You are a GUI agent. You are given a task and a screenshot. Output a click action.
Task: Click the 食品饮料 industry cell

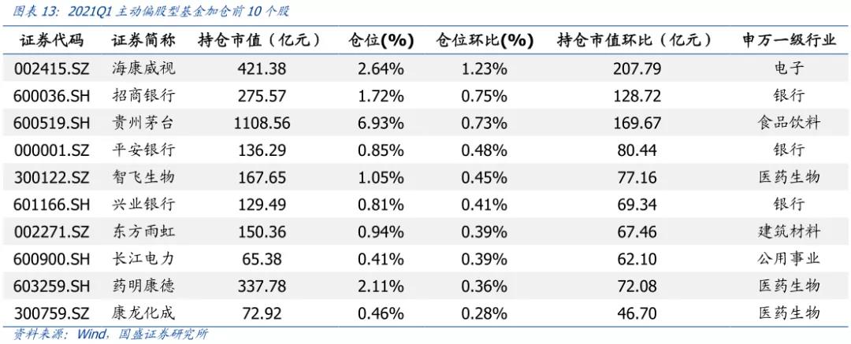point(789,123)
